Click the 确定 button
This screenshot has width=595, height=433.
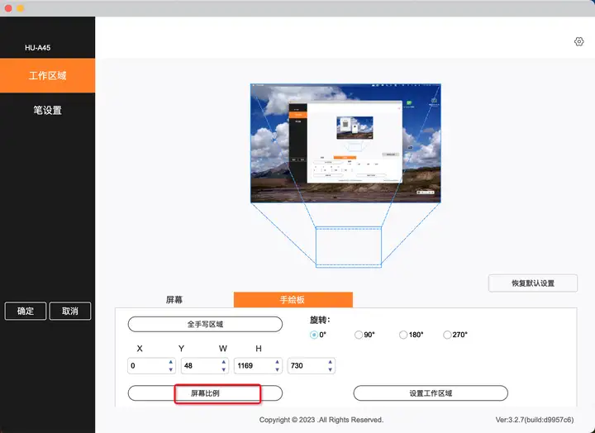[26, 312]
